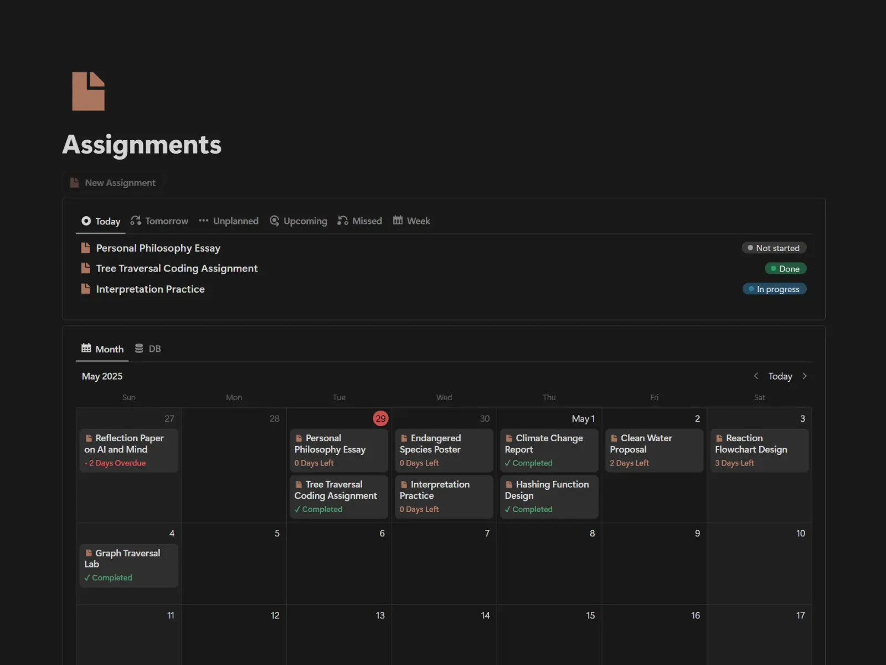886x665 pixels.
Task: Click the New Assignment button
Action: coord(113,183)
